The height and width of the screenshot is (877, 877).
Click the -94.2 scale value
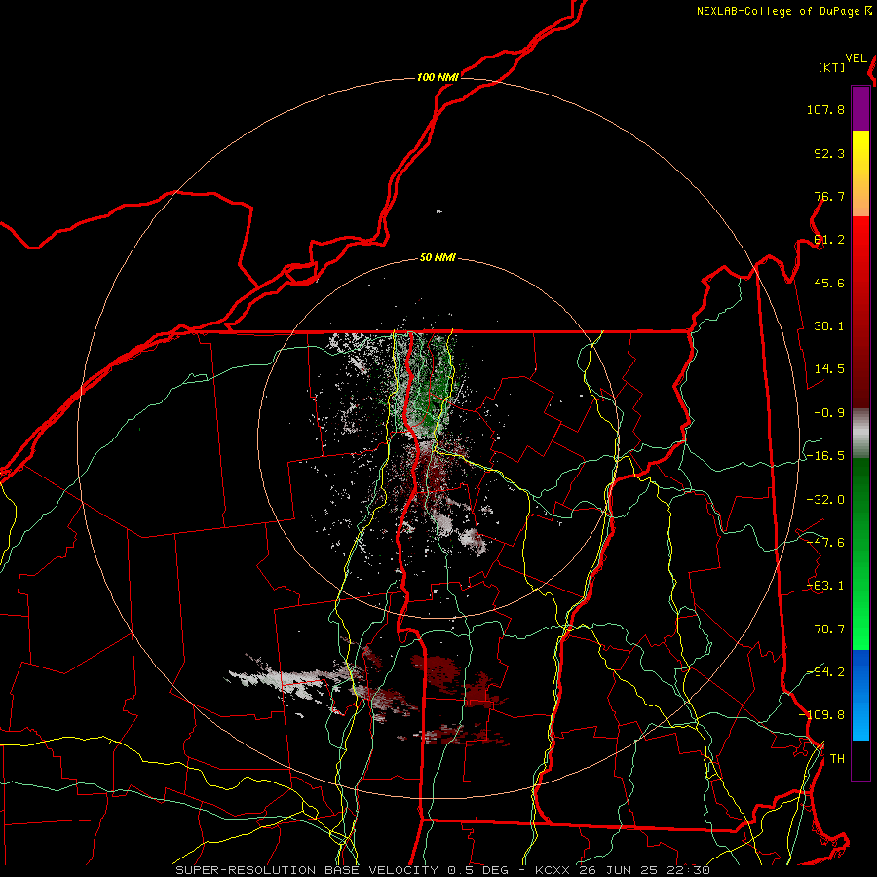tap(825, 671)
